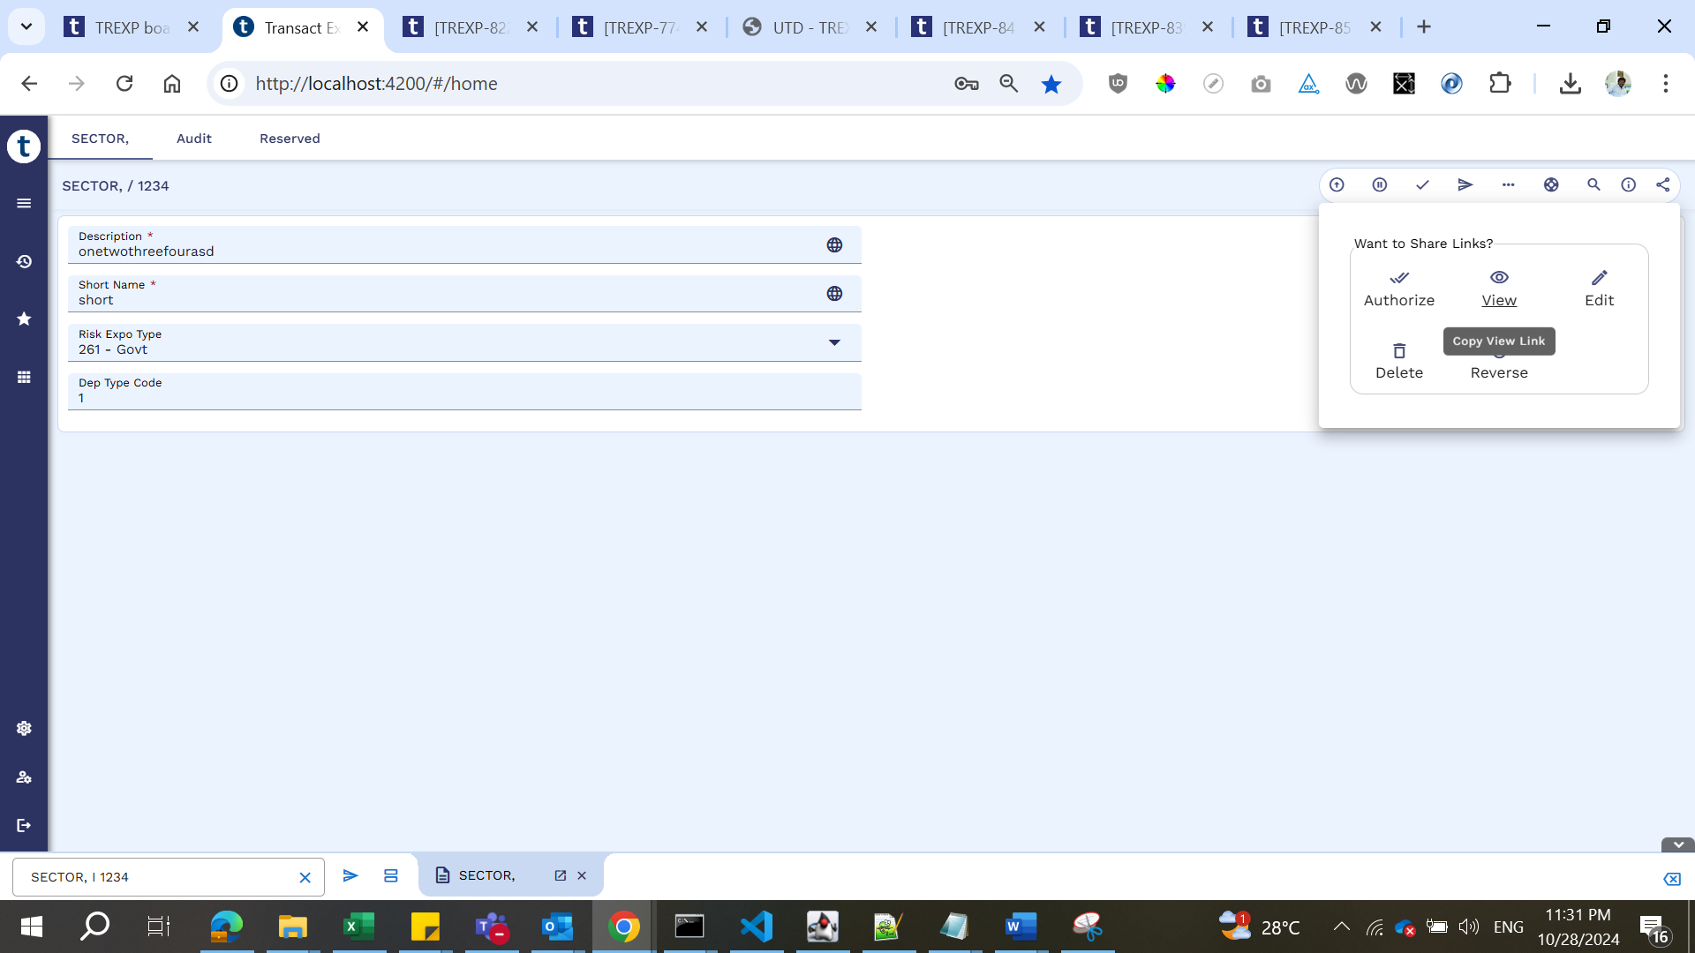Image resolution: width=1695 pixels, height=953 pixels.
Task: Click the checkmark validate icon in toolbar
Action: point(1422,184)
